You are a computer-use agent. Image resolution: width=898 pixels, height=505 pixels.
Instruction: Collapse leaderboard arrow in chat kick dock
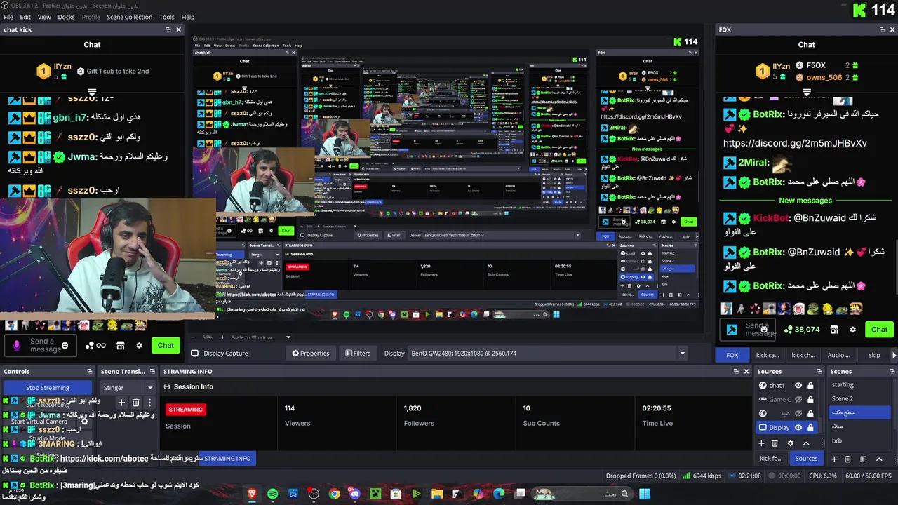point(92,92)
